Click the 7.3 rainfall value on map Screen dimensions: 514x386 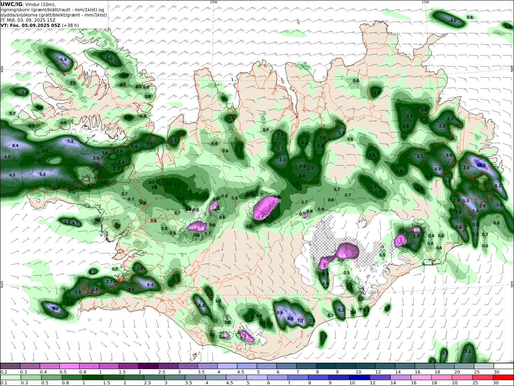[70, 141]
